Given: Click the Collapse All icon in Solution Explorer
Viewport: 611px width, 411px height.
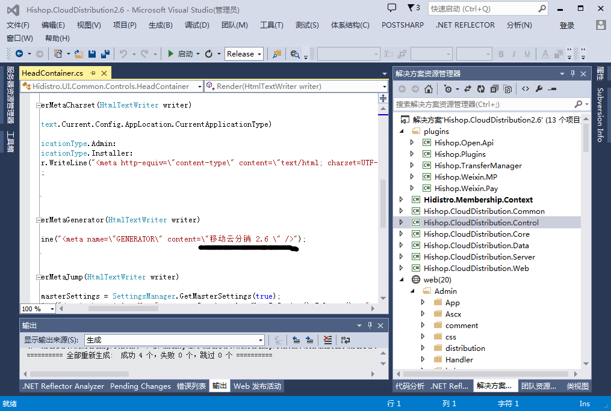Looking at the screenshot, I should [495, 88].
